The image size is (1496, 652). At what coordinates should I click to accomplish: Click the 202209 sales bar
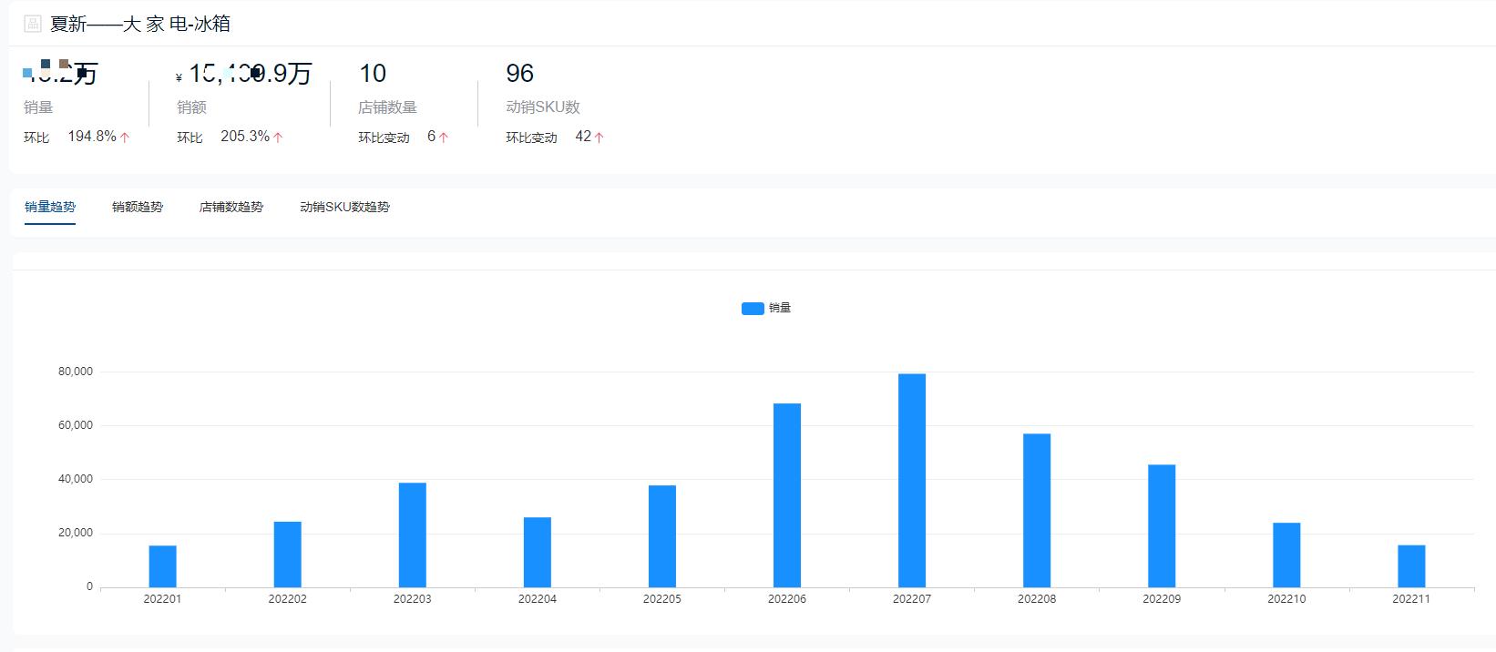(1162, 526)
